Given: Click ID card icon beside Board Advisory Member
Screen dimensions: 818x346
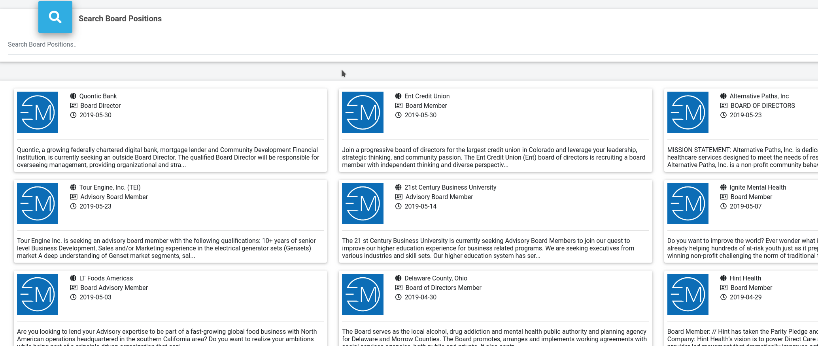Looking at the screenshot, I should 74,288.
